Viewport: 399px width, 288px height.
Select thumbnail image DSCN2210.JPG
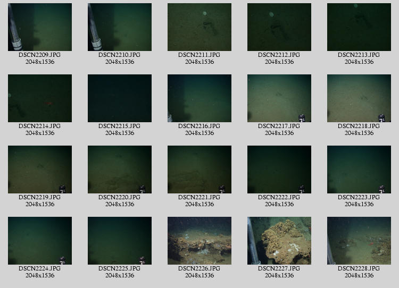click(x=120, y=27)
